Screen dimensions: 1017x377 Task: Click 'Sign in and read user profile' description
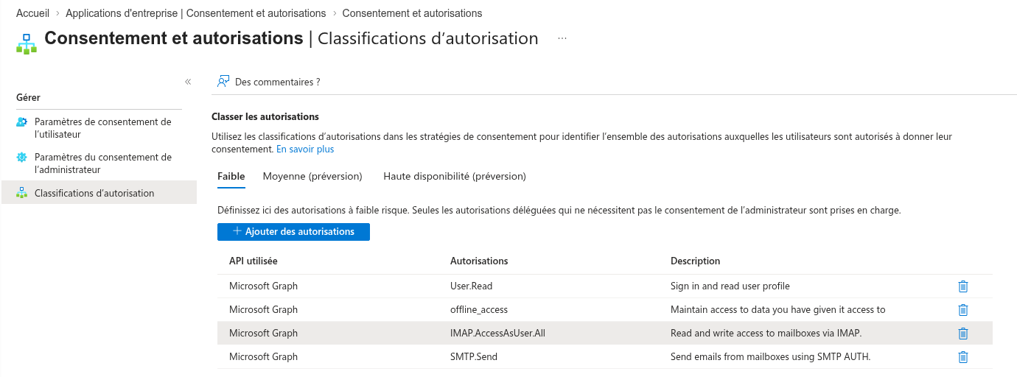730,286
